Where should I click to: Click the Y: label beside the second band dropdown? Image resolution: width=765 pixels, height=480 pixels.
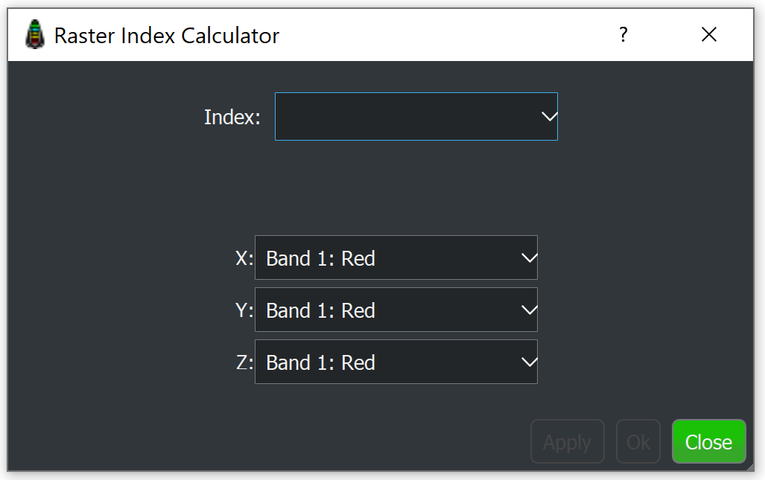pyautogui.click(x=244, y=310)
